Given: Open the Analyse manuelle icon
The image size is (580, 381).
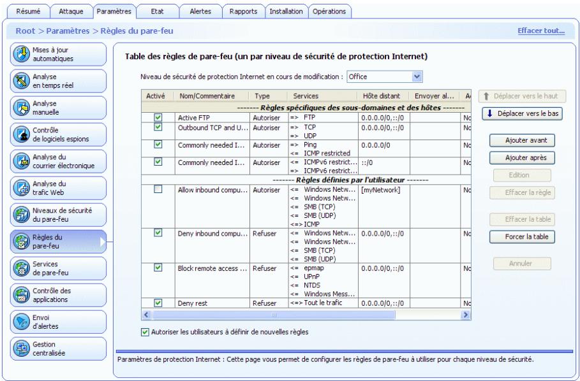Looking at the screenshot, I should [x=22, y=108].
